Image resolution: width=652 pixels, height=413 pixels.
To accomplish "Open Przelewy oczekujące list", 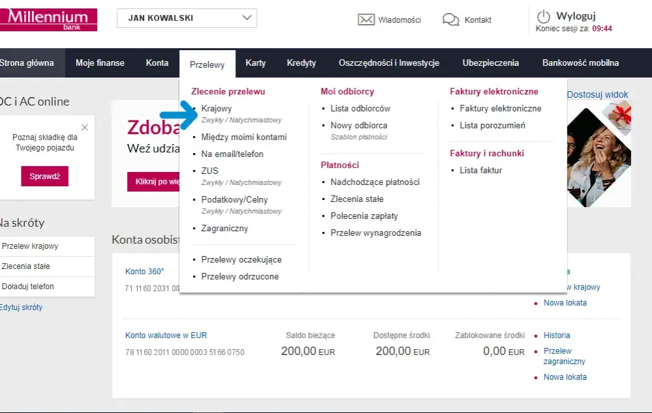I will pos(241,260).
